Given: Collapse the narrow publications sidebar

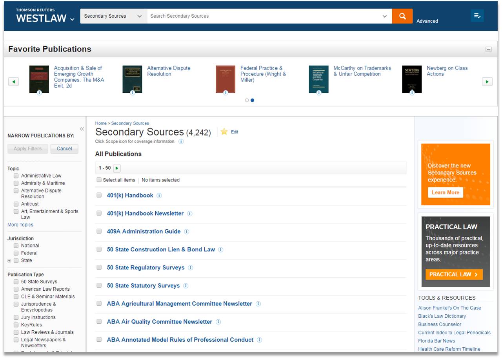Looking at the screenshot, I should [82, 129].
